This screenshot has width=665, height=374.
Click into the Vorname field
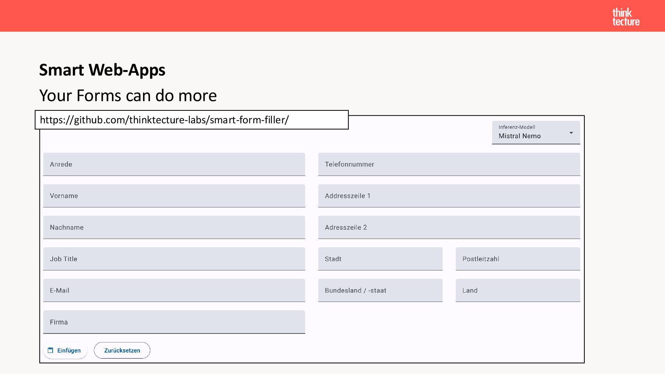point(174,196)
